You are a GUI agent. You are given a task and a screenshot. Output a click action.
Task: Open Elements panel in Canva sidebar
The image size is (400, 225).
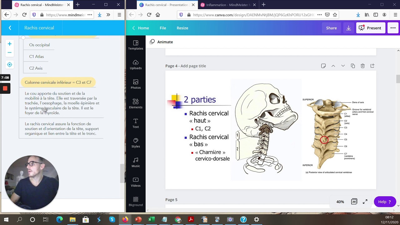click(136, 104)
